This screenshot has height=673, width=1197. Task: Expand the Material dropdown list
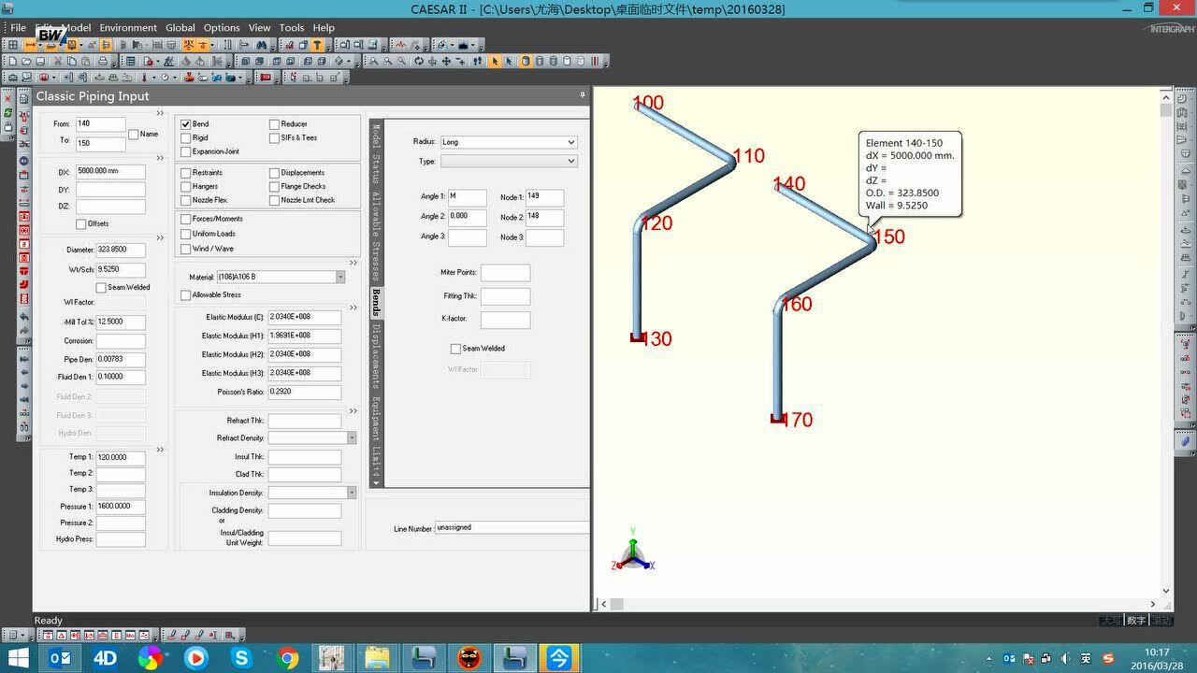(x=340, y=278)
